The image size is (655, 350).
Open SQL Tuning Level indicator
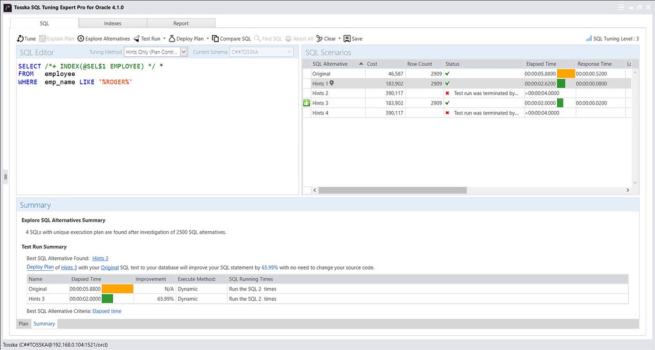[x=612, y=38]
